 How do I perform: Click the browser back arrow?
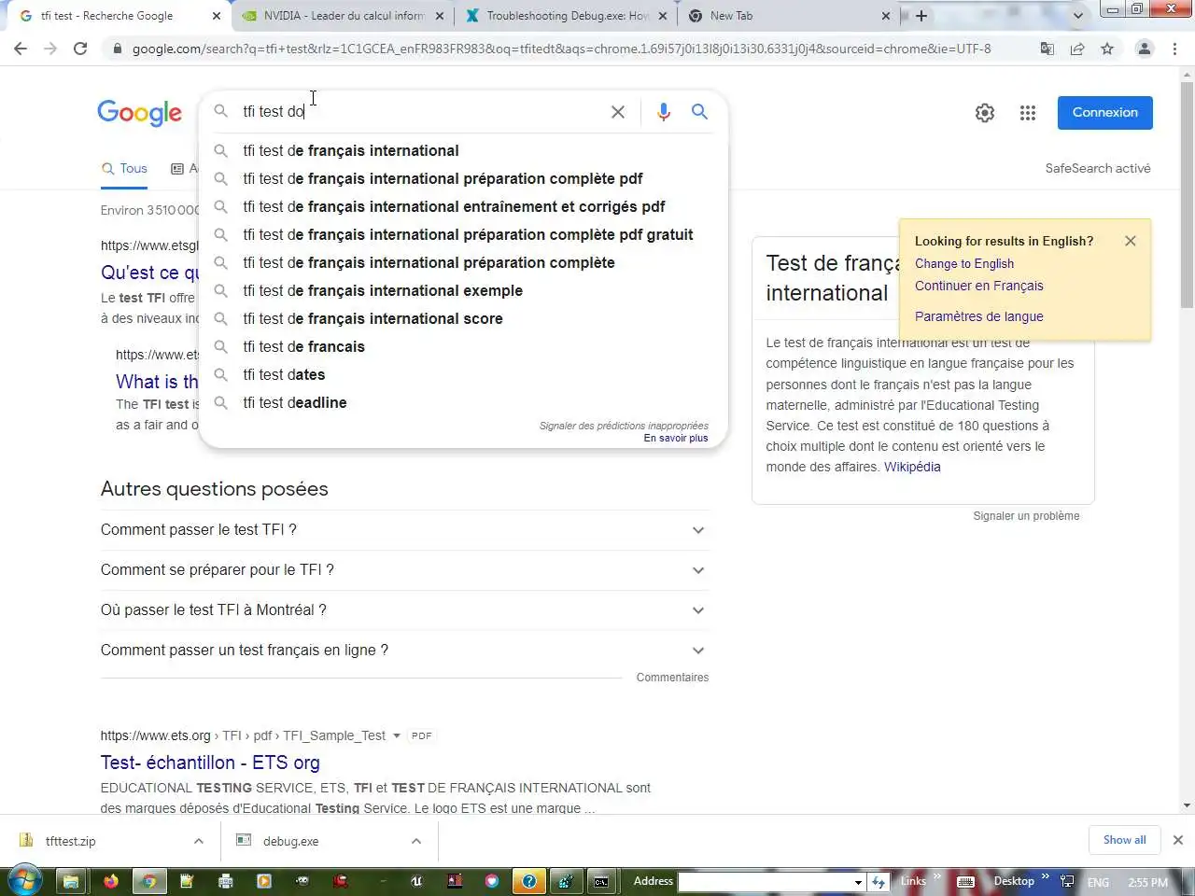pos(21,49)
